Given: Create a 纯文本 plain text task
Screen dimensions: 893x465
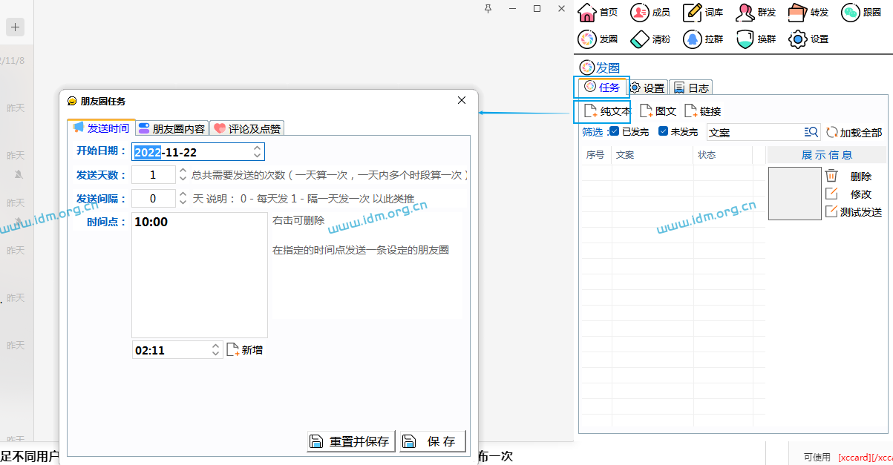Looking at the screenshot, I should click(607, 111).
